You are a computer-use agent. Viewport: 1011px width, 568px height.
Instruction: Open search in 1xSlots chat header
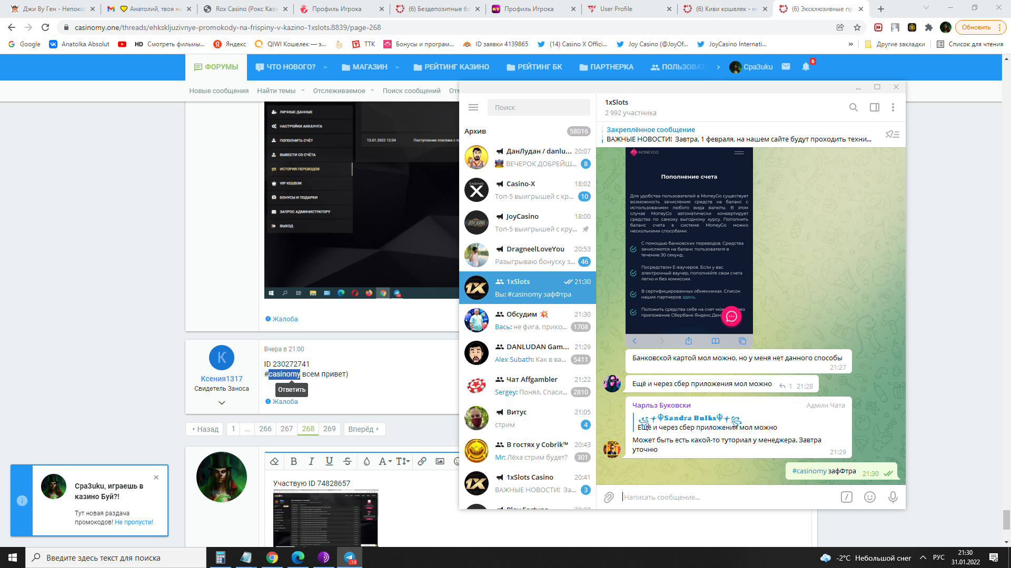tap(853, 107)
